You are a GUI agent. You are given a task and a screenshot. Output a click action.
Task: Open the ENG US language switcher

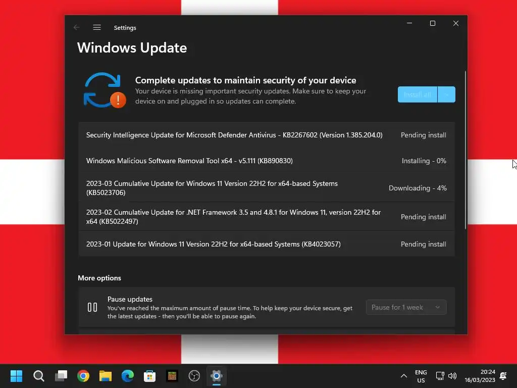tap(421, 376)
